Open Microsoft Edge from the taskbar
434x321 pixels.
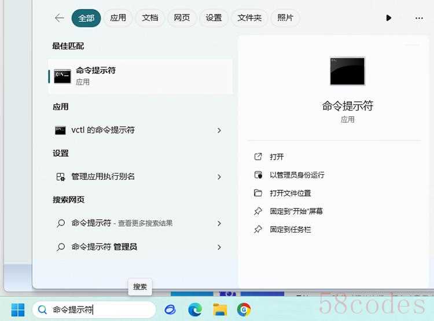[x=195, y=309]
